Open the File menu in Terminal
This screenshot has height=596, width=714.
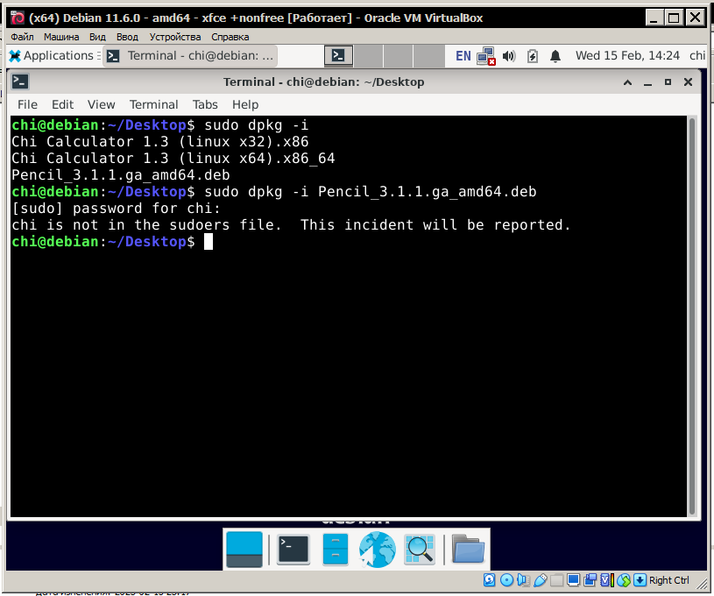coord(27,105)
